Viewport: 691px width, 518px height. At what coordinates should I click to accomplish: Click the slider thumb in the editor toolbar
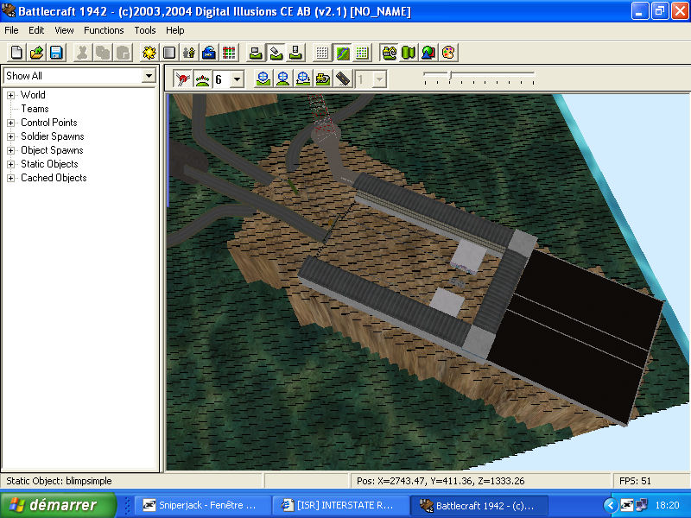[450, 76]
